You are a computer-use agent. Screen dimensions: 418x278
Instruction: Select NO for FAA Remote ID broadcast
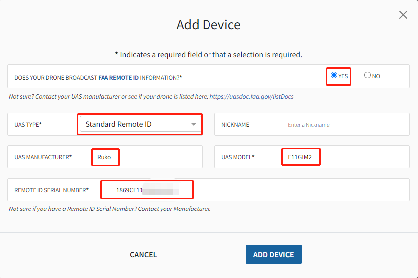367,76
